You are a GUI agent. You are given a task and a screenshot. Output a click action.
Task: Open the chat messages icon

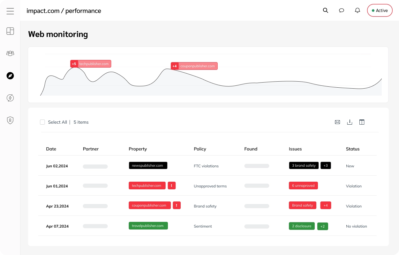click(342, 11)
